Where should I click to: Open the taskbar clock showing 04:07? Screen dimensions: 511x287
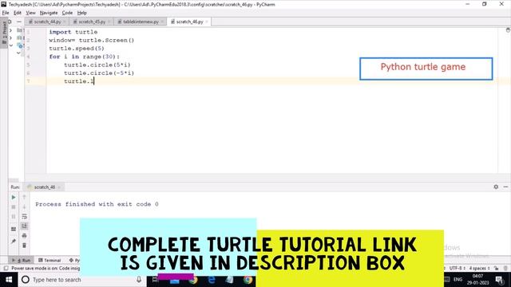tap(478, 280)
